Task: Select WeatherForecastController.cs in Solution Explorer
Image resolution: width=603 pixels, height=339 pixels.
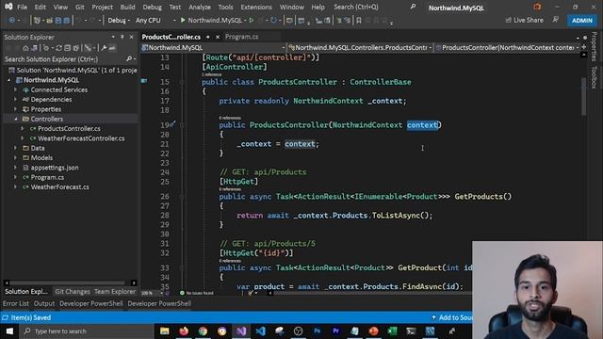Action: tap(81, 138)
